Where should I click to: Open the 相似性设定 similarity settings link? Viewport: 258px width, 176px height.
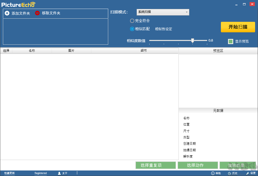[x=163, y=29]
